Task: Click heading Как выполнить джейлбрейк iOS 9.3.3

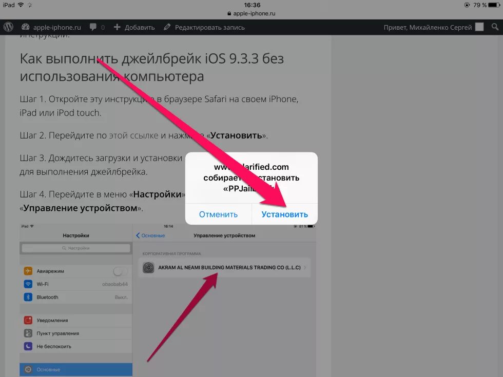Action: 152,67
